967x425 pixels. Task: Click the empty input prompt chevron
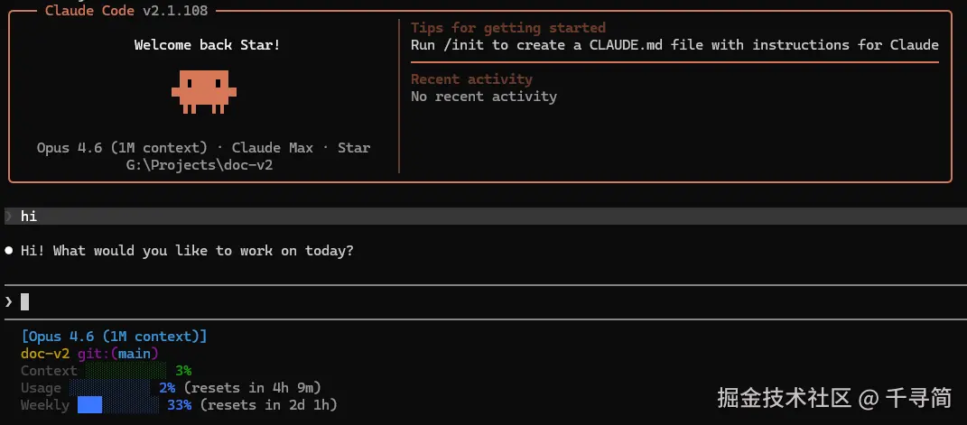[9, 301]
